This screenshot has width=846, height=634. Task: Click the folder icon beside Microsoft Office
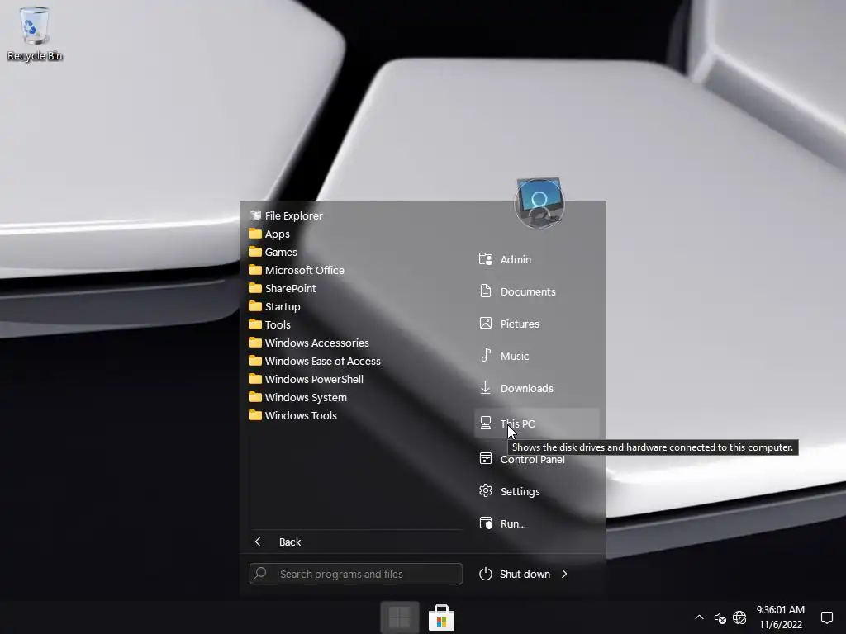[255, 270]
